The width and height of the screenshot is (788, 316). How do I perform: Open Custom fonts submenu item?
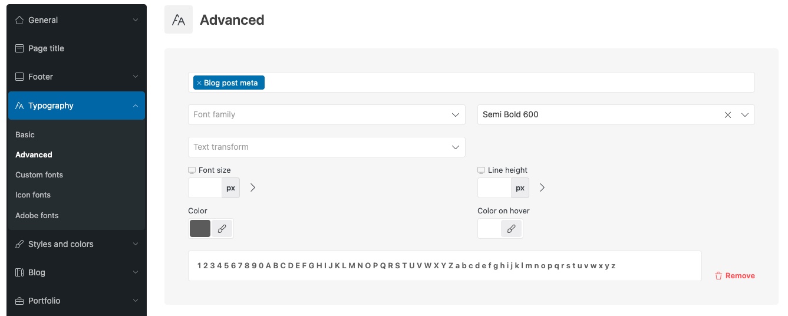(39, 175)
